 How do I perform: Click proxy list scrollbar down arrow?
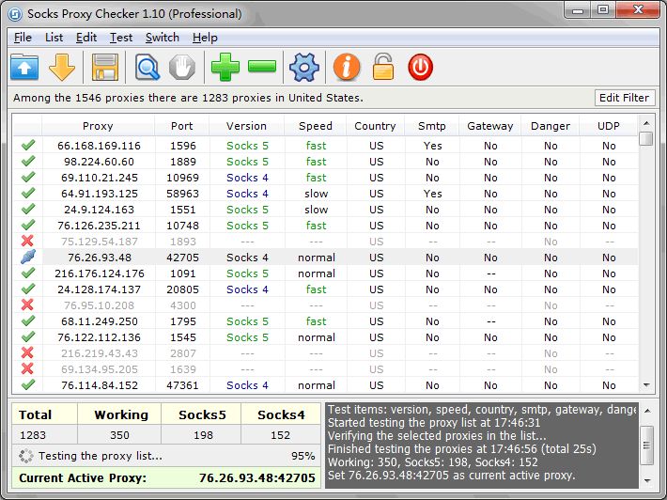[x=645, y=384]
